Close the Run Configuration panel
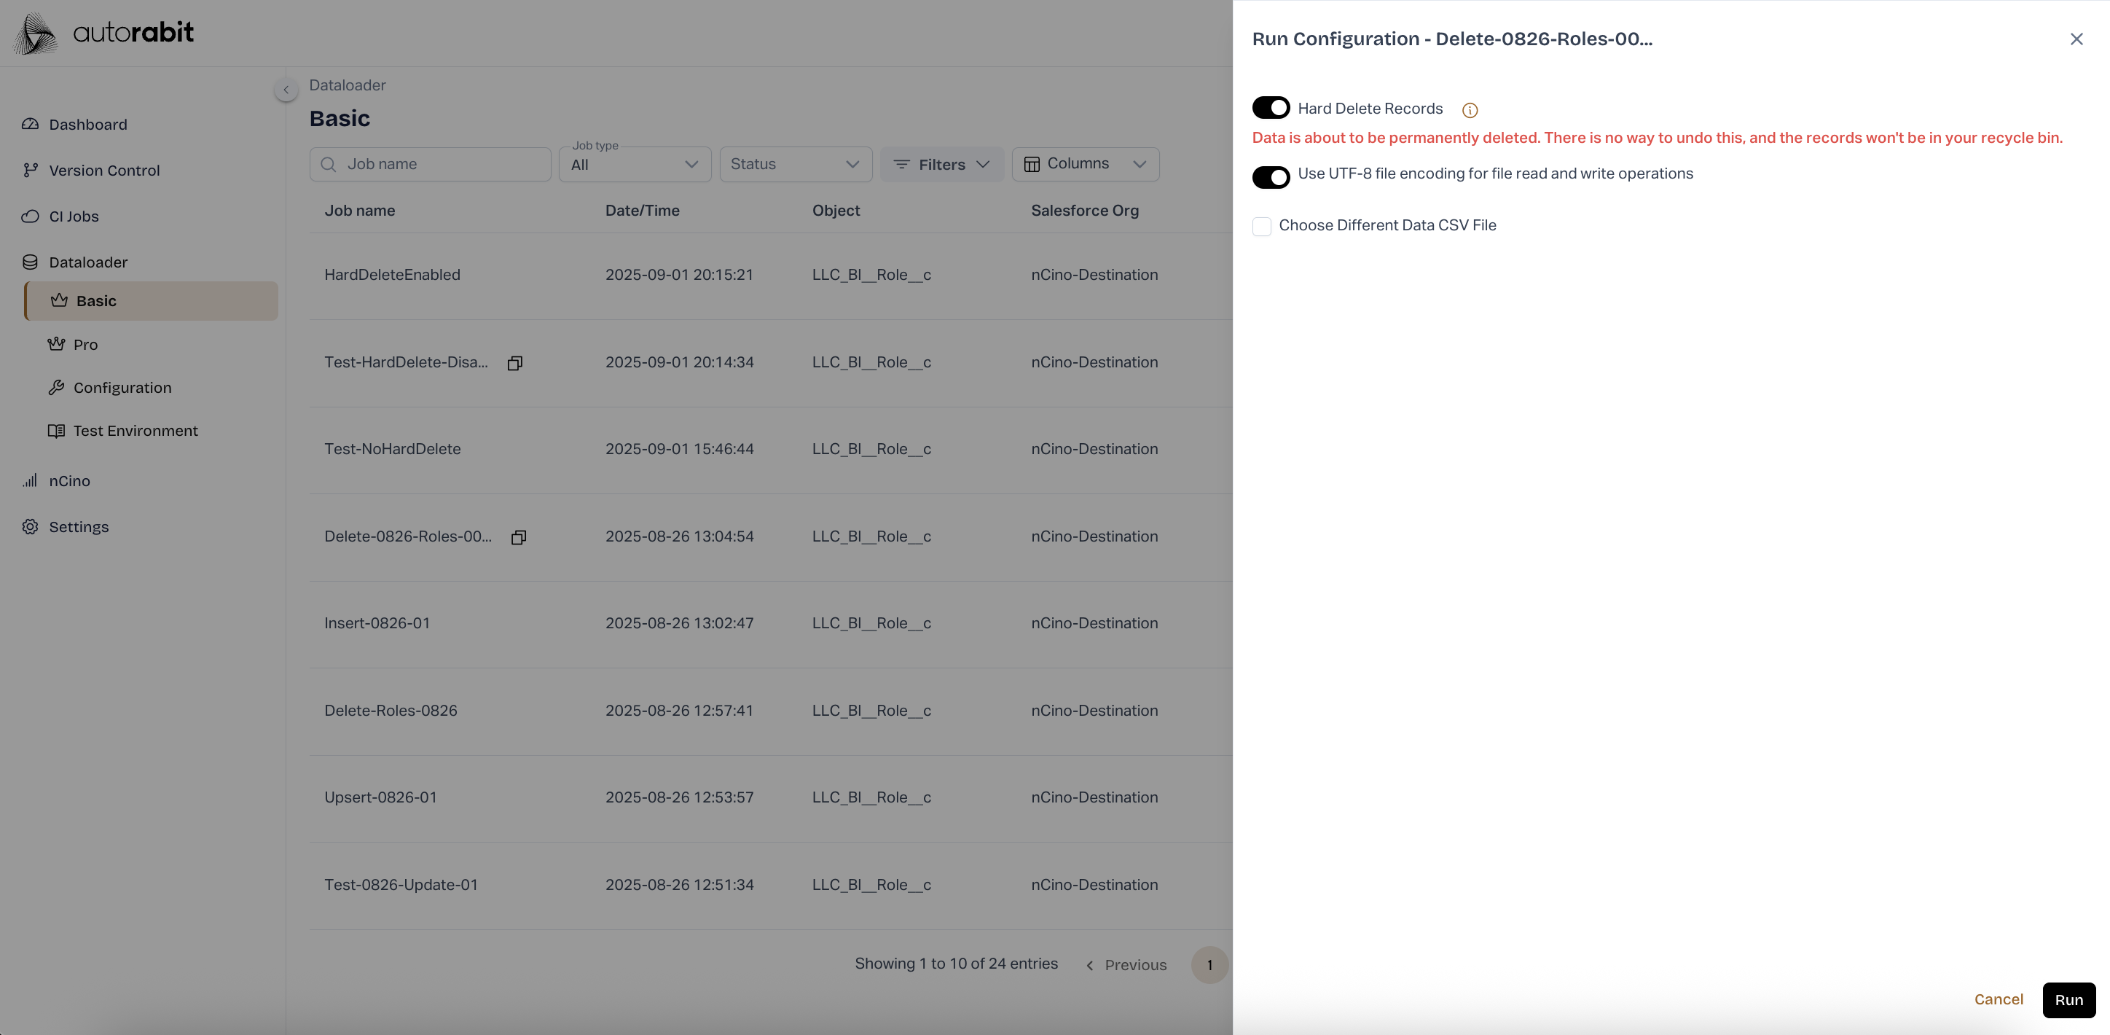The height and width of the screenshot is (1035, 2110). click(2076, 39)
